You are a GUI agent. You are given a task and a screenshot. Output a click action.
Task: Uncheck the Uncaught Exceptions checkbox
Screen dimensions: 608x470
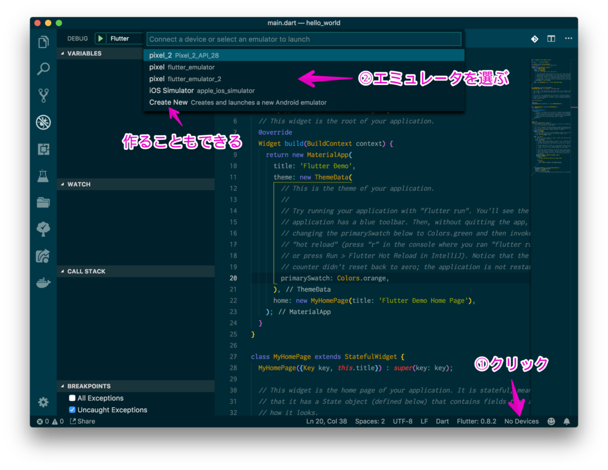72,410
